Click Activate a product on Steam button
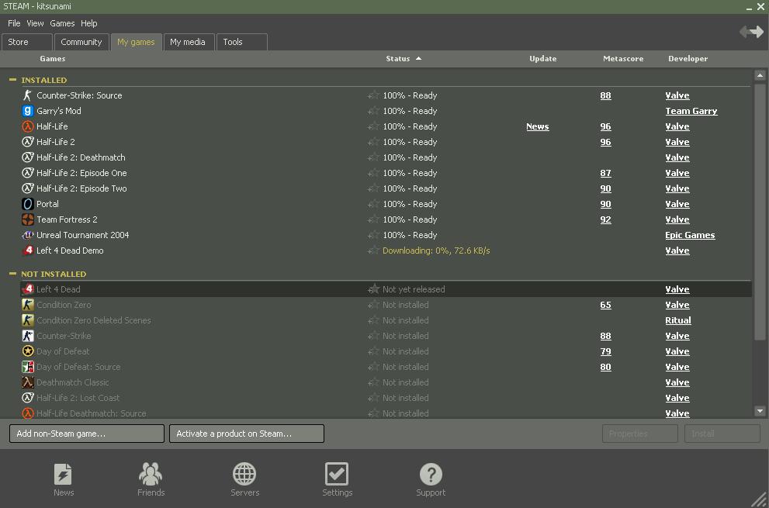 click(x=247, y=434)
